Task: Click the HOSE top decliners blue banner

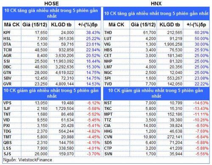Action: (52, 93)
